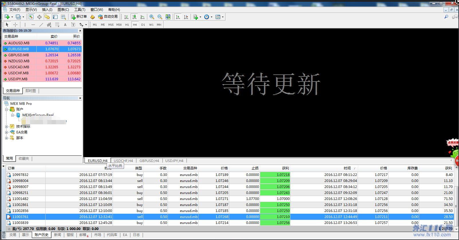Open the 邮箱 mailbox tab
This screenshot has height=240, width=459.
(84, 235)
